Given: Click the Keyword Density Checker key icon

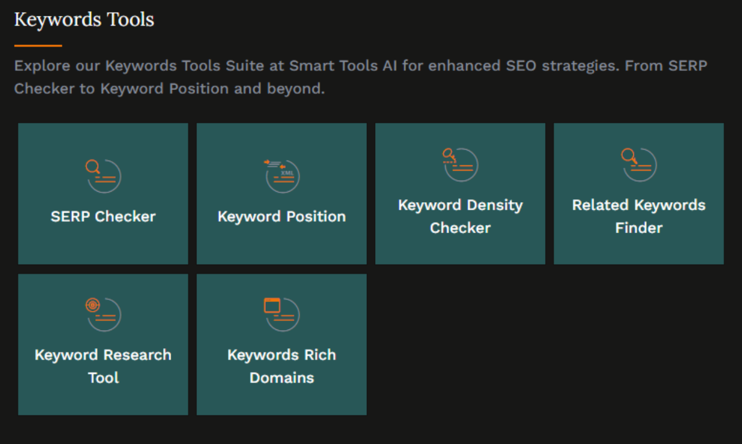Looking at the screenshot, I should pyautogui.click(x=460, y=164).
